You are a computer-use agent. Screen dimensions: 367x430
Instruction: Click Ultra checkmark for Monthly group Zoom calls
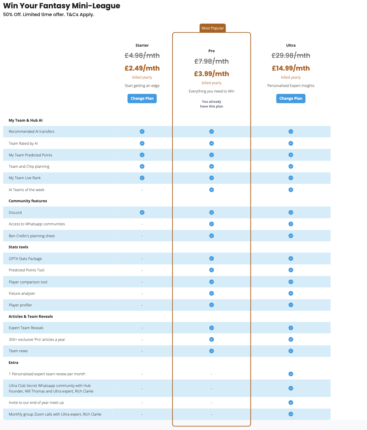[x=291, y=414]
